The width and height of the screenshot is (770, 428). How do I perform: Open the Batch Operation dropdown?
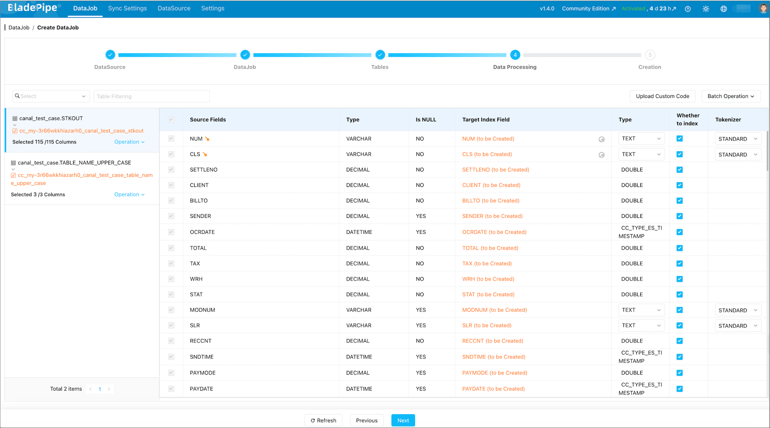click(x=730, y=96)
